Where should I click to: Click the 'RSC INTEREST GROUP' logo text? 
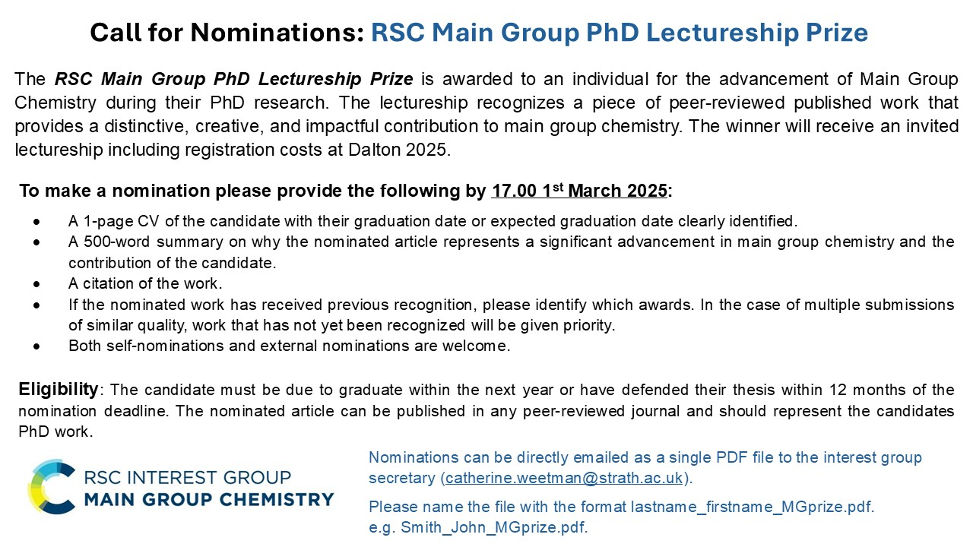[188, 478]
